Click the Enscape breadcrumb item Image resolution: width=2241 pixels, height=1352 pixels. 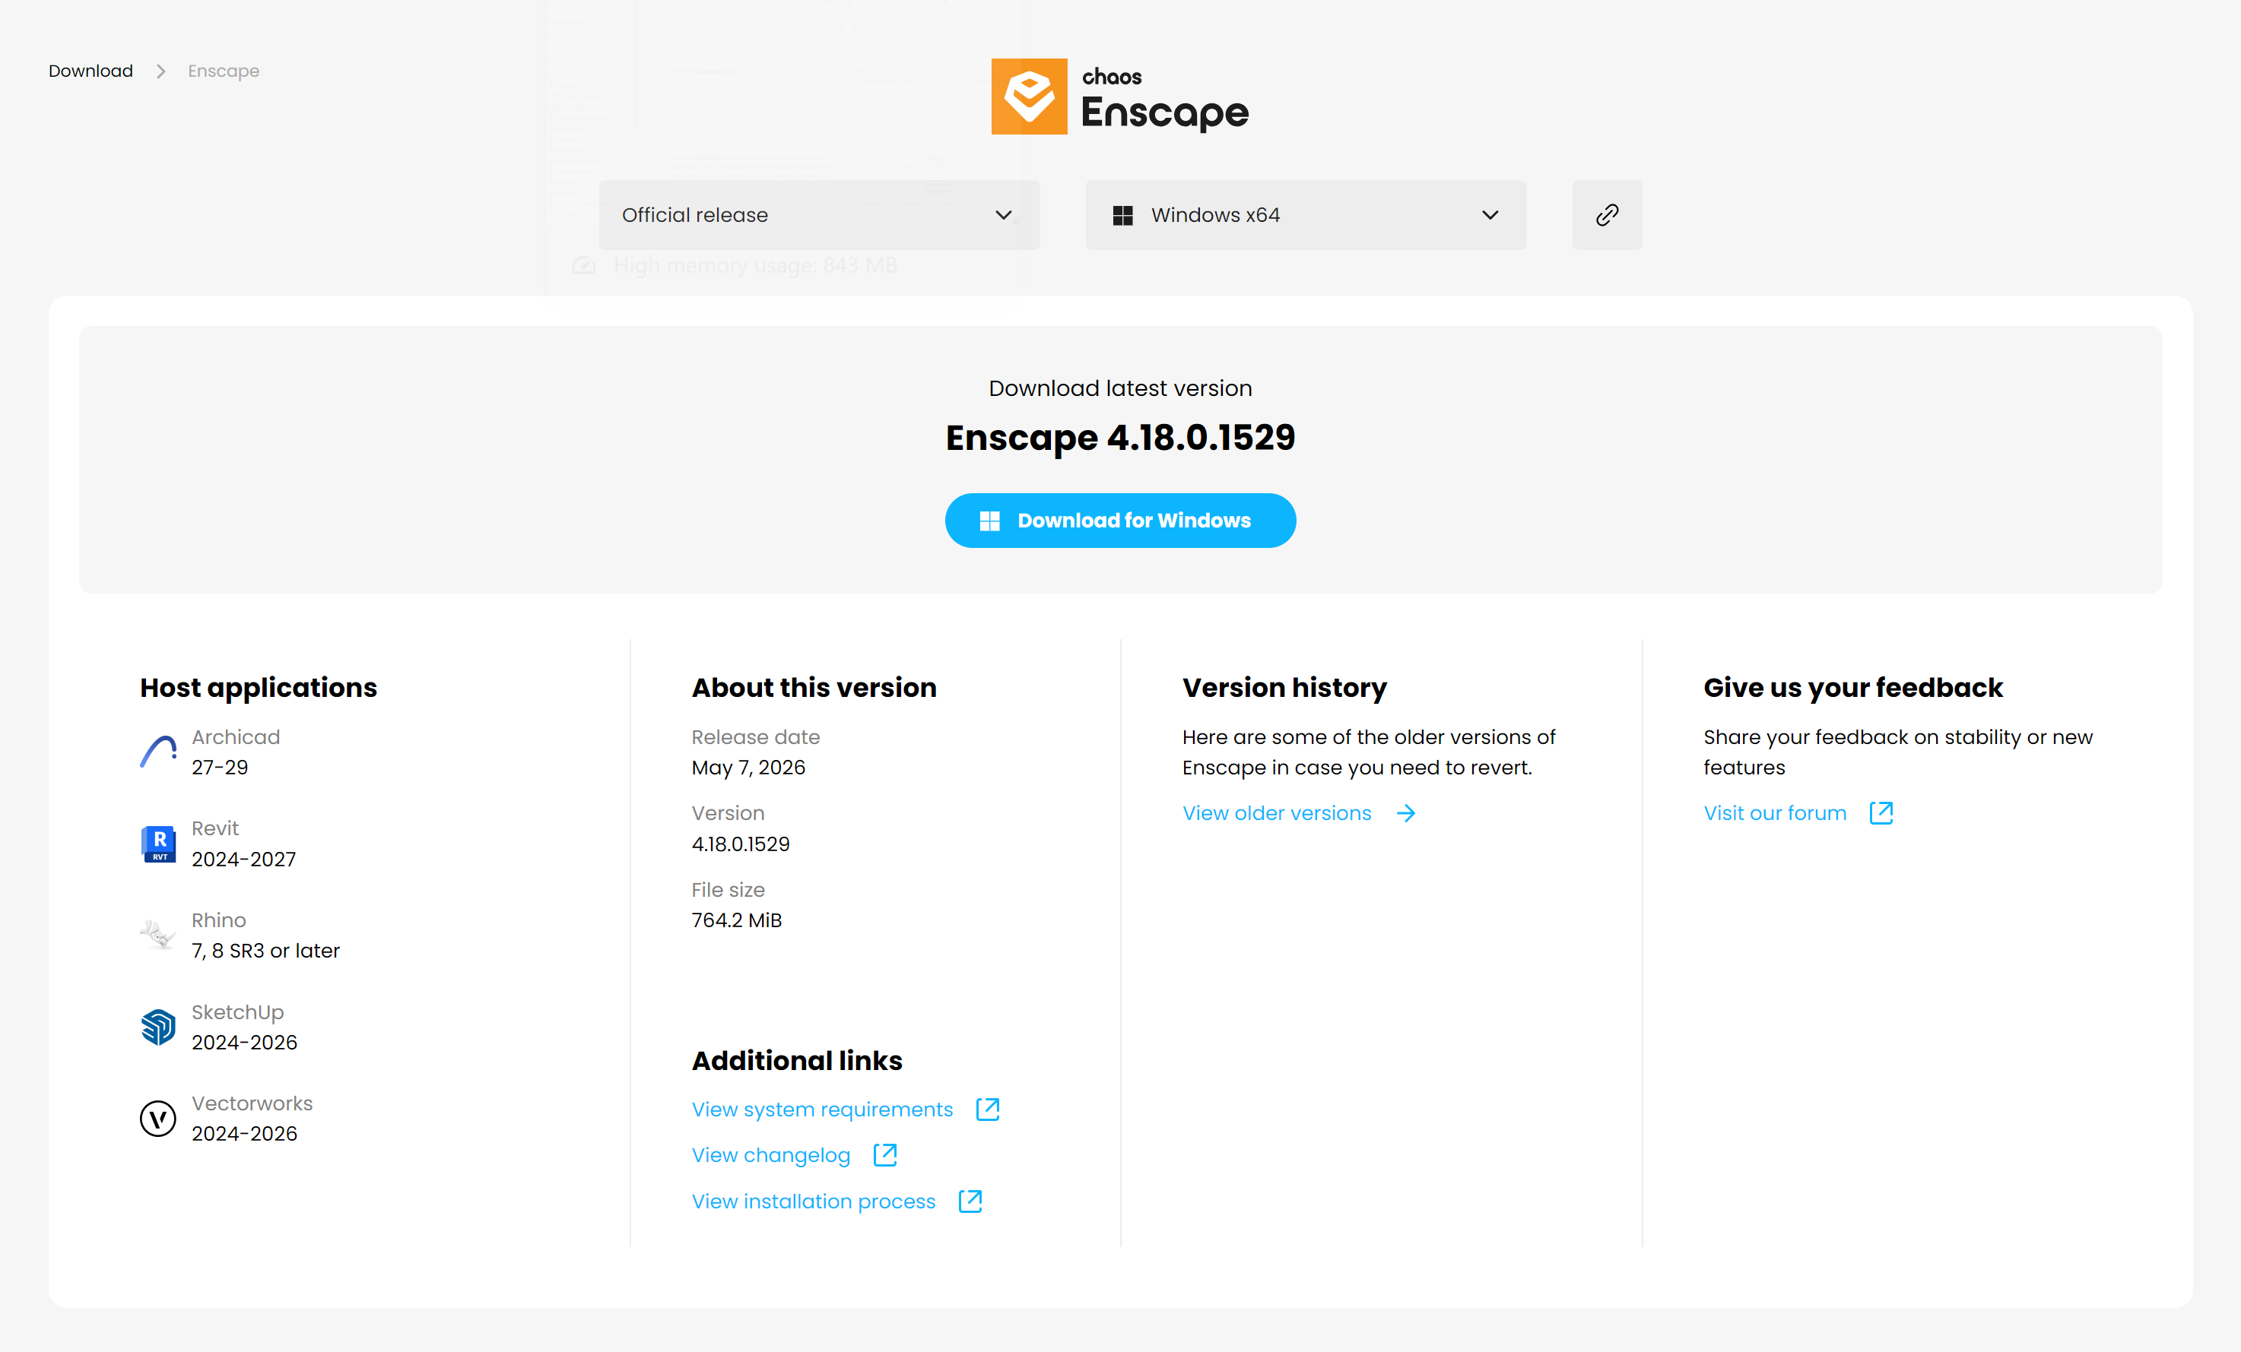[224, 71]
